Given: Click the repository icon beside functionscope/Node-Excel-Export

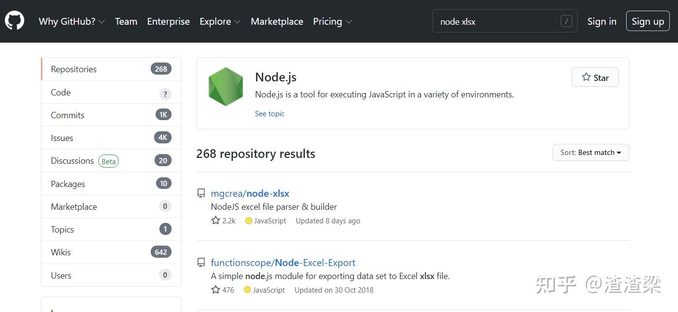Looking at the screenshot, I should [201, 262].
